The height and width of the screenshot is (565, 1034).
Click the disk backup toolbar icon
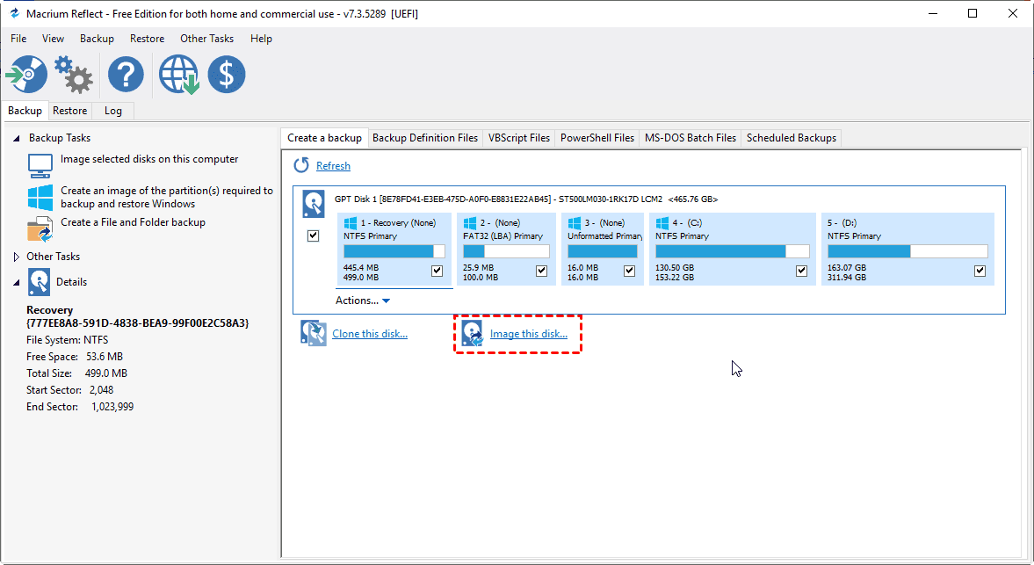coord(26,75)
